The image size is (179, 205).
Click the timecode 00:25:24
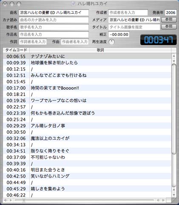[16, 120]
